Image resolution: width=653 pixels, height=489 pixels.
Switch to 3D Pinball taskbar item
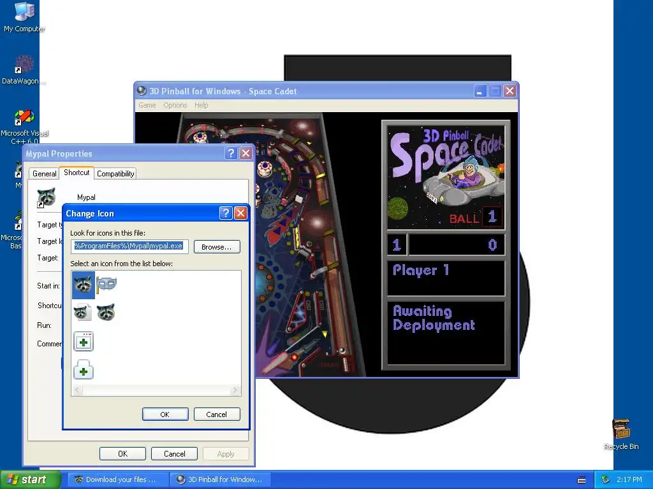tap(220, 479)
